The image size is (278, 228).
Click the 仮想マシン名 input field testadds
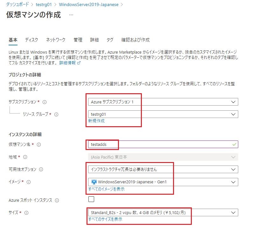[163, 144]
